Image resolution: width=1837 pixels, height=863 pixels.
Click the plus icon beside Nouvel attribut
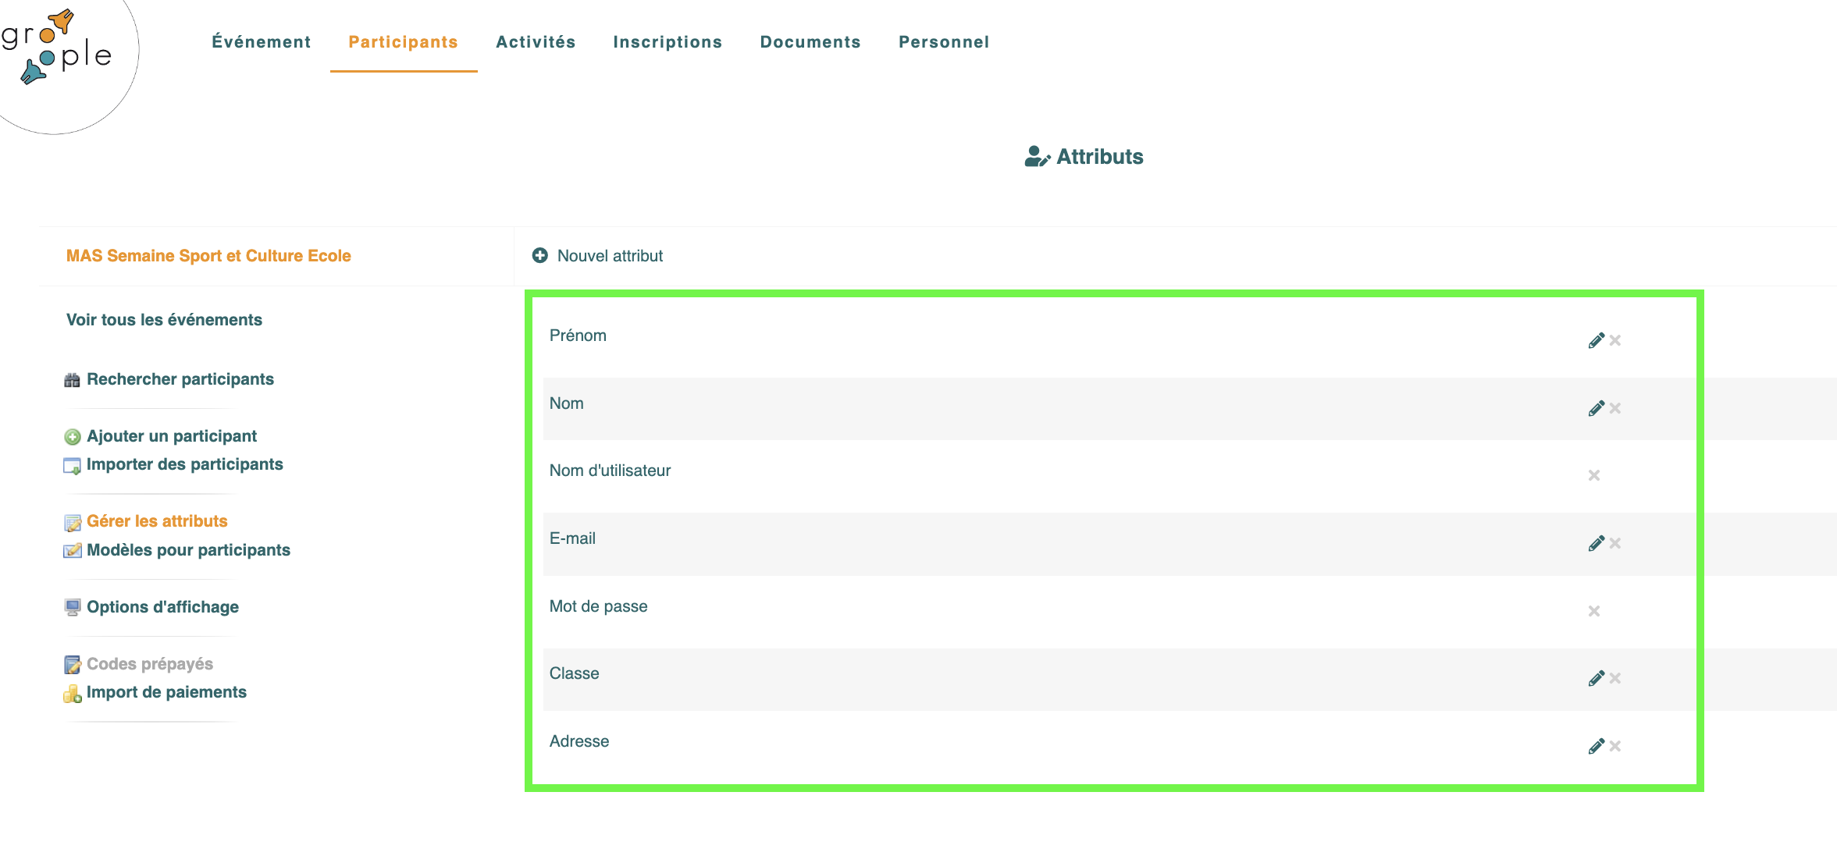click(539, 255)
